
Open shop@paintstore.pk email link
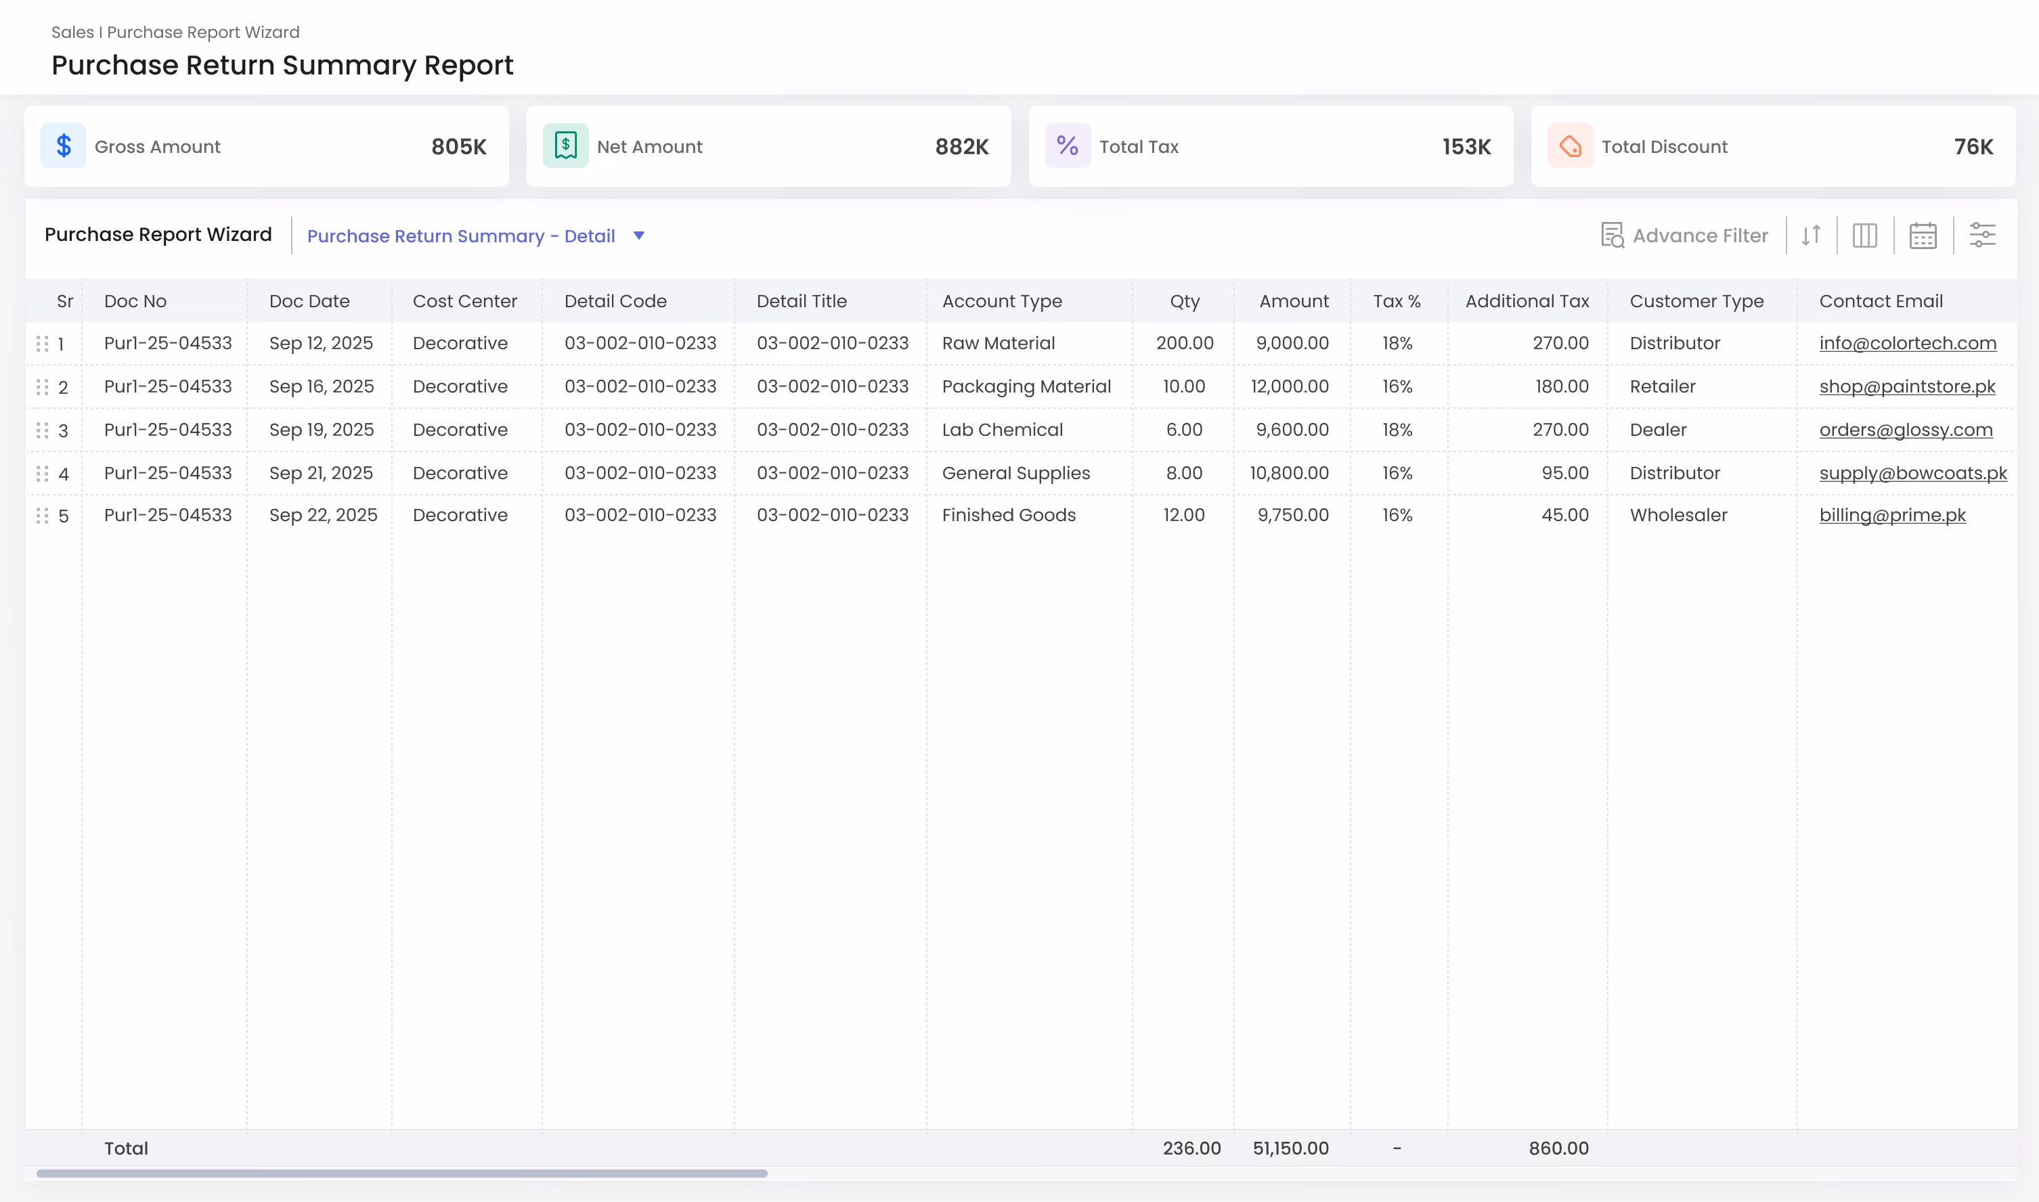point(1907,387)
